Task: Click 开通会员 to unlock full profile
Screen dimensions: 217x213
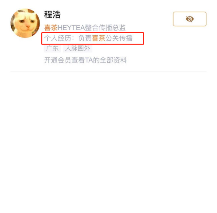Action: (x=57, y=60)
